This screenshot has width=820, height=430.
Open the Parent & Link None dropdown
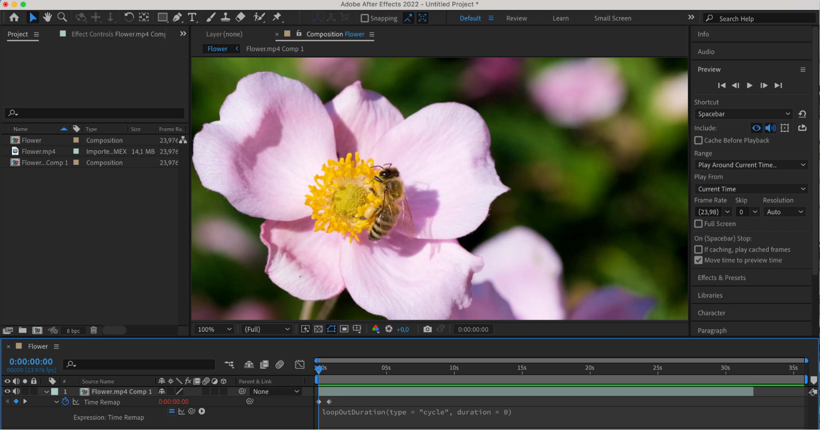pos(276,391)
